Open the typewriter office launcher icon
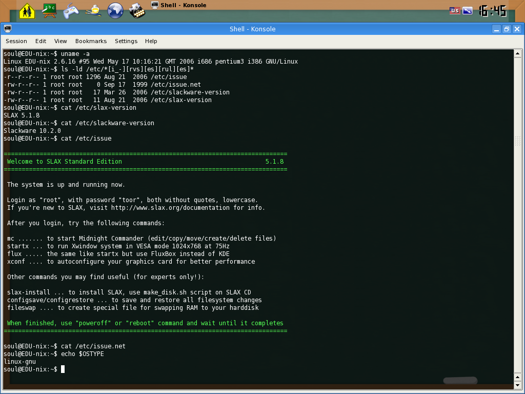 click(x=137, y=11)
